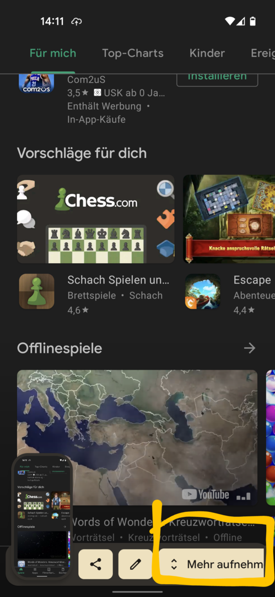Image resolution: width=275 pixels, height=597 pixels.
Task: Open Schach Spielen app title
Action: click(x=118, y=280)
